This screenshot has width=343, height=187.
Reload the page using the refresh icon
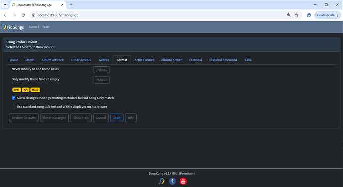click(23, 15)
